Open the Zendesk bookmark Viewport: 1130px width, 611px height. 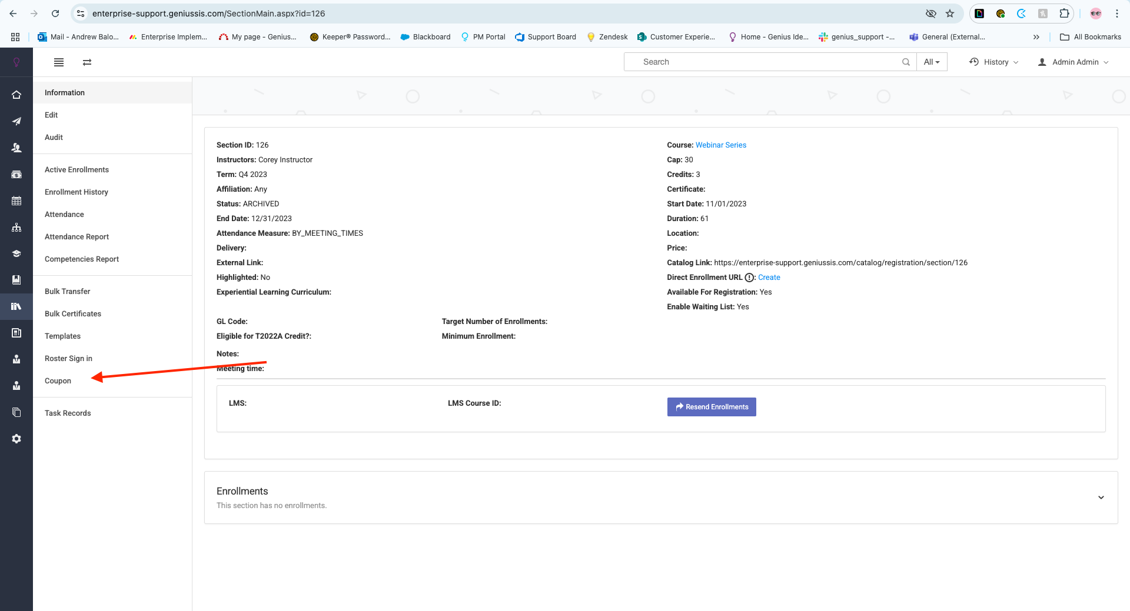coord(607,36)
